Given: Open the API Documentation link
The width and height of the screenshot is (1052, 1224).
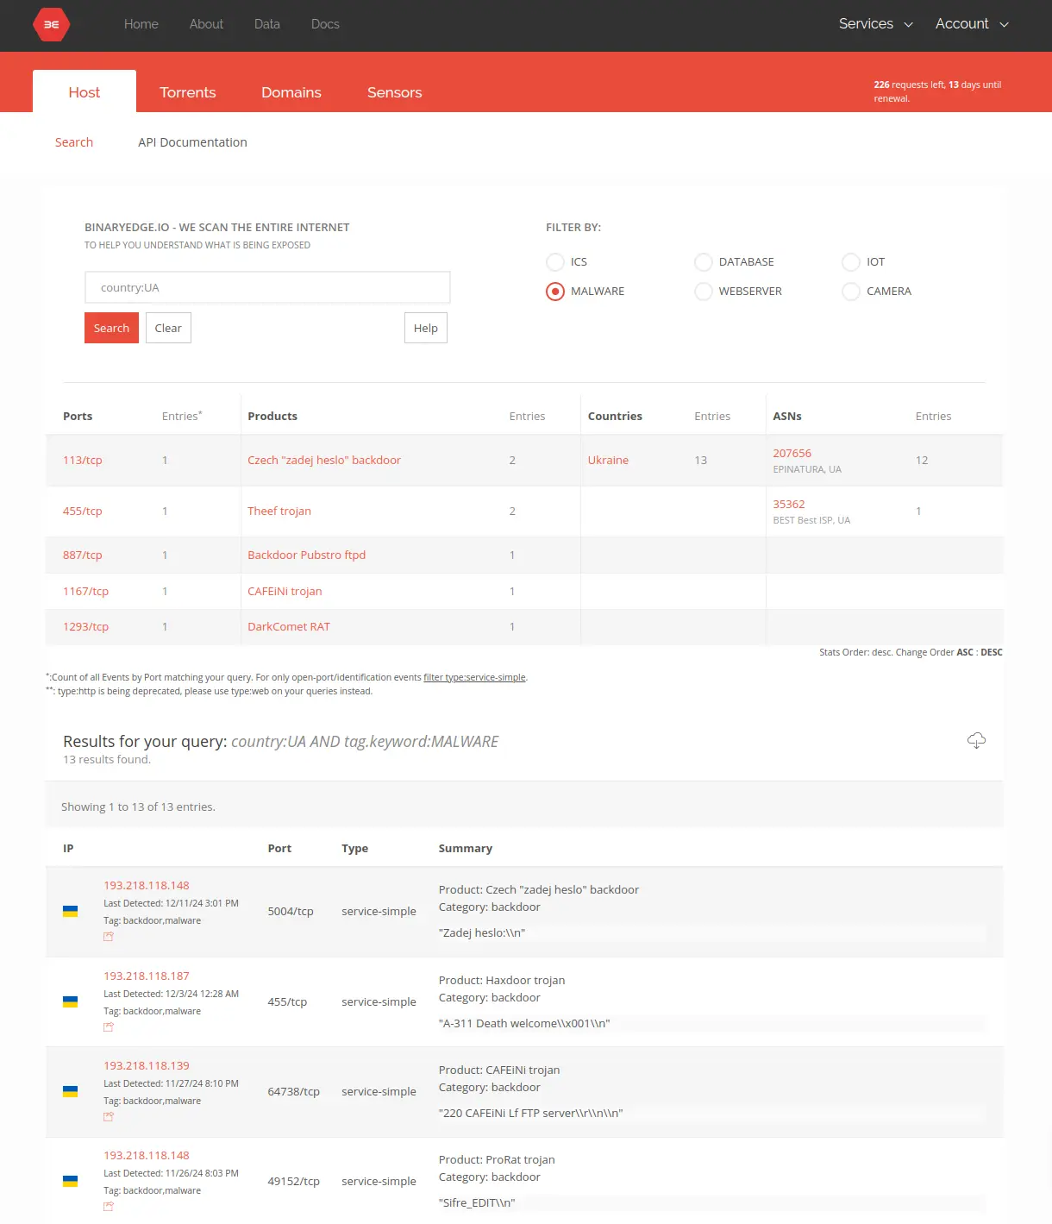Looking at the screenshot, I should (192, 142).
